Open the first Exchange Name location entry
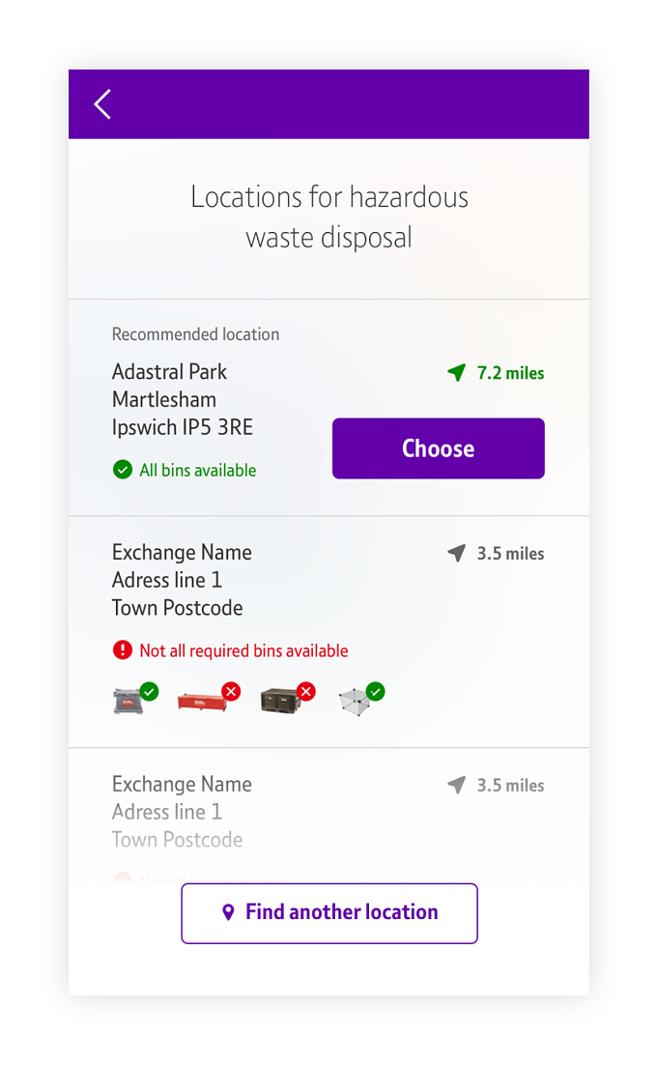 click(328, 632)
